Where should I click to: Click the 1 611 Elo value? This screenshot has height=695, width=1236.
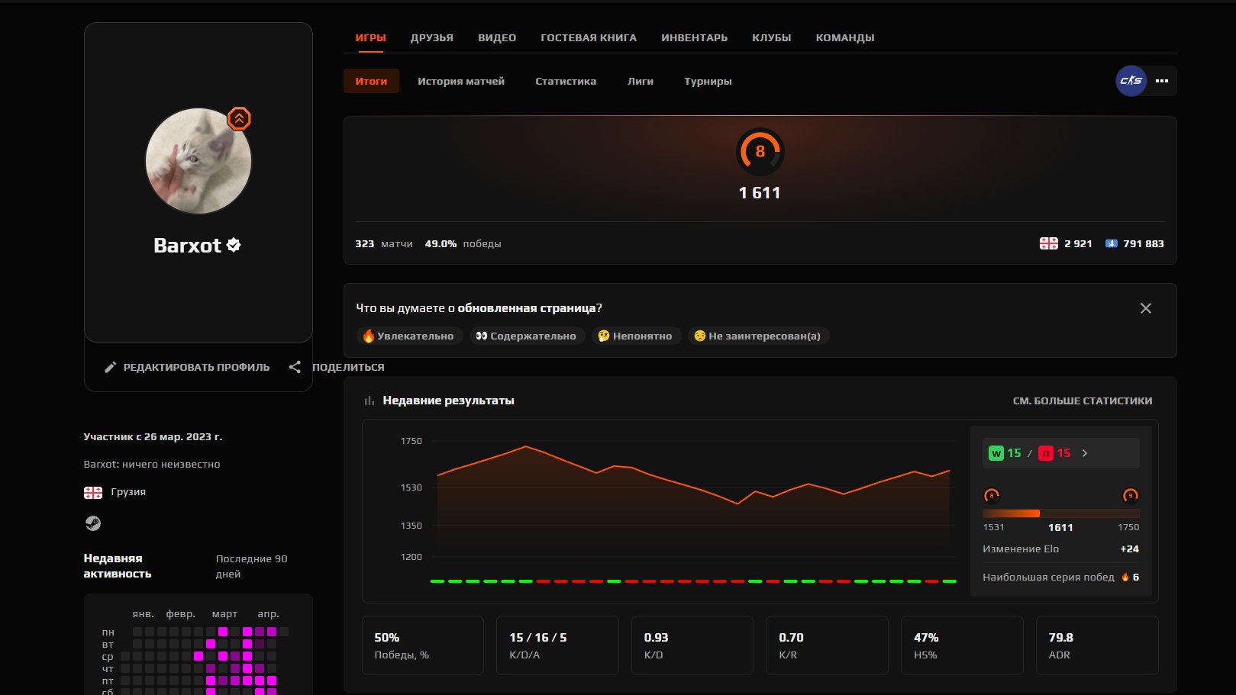pos(760,193)
